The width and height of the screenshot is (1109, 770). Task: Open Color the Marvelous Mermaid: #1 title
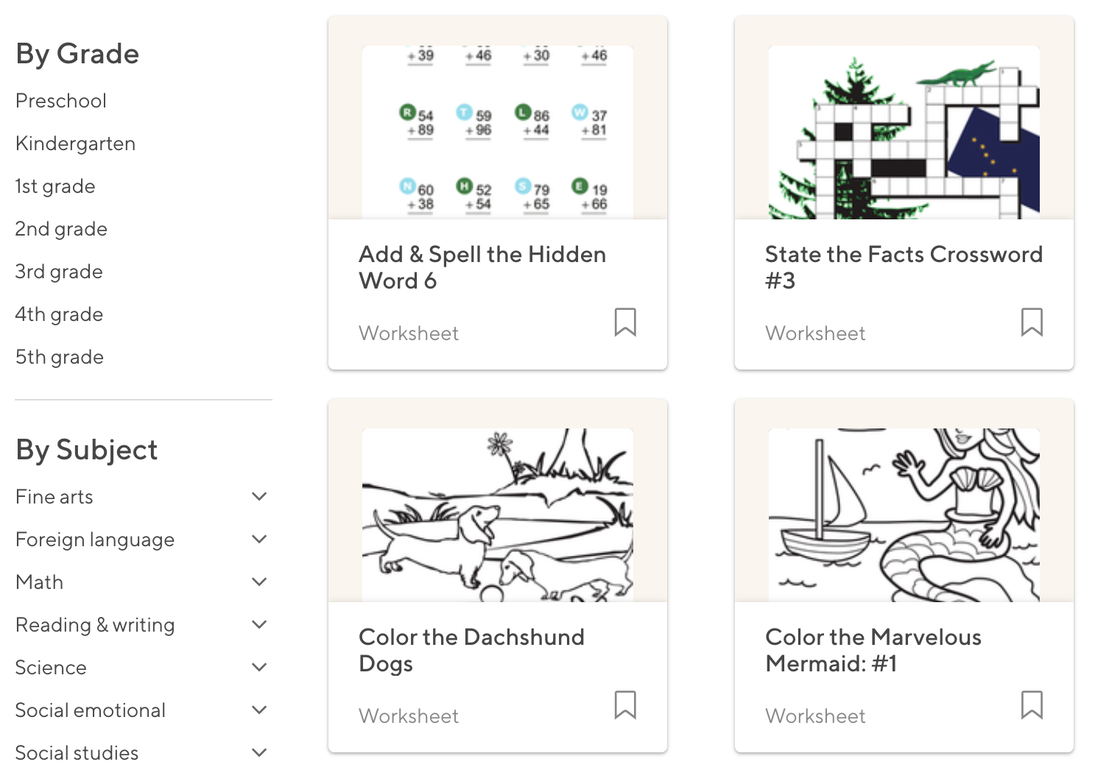(873, 650)
